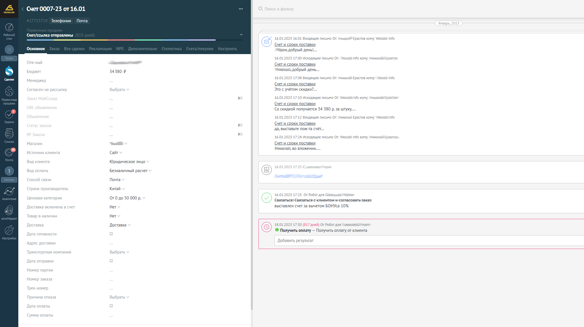The image size is (584, 327).
Task: Open Источник клиента Сайт dropdown
Action: (116, 153)
